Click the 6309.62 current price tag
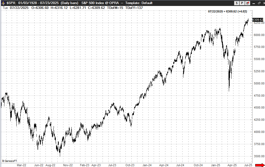This screenshot has width=265, height=167. 257,20
